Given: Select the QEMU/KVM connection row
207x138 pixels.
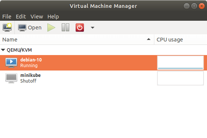Looking at the screenshot, I should (103, 50).
